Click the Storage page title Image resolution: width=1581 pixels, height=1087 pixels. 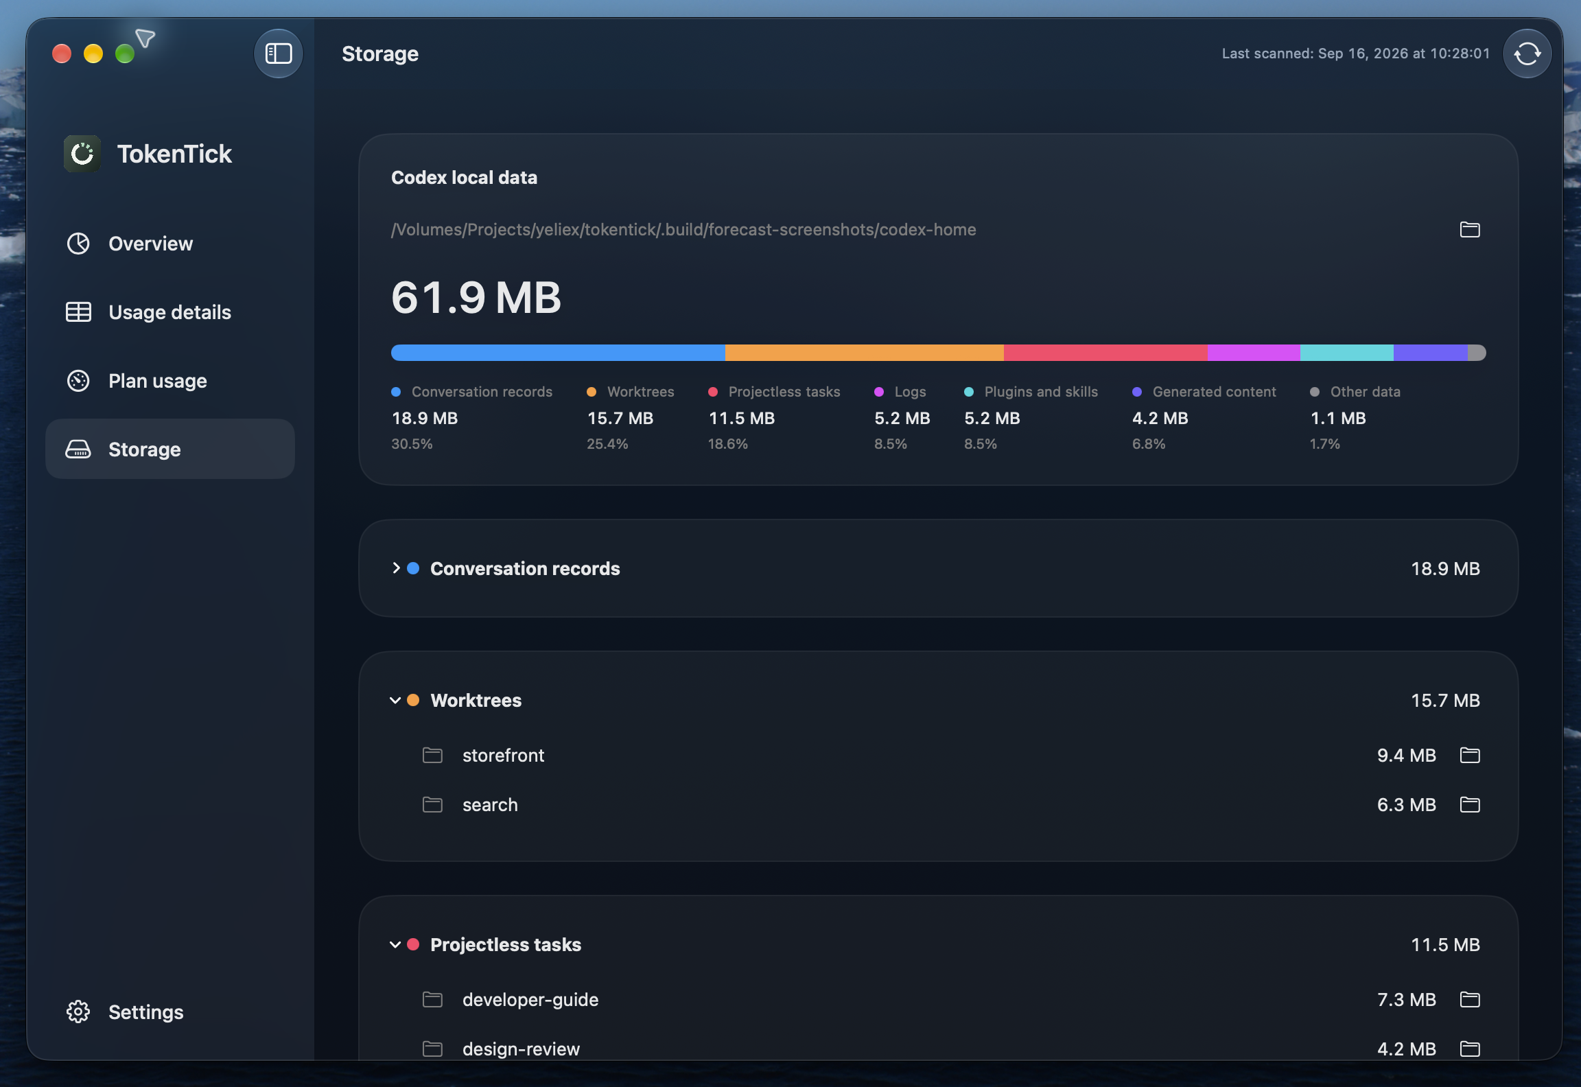pos(380,54)
